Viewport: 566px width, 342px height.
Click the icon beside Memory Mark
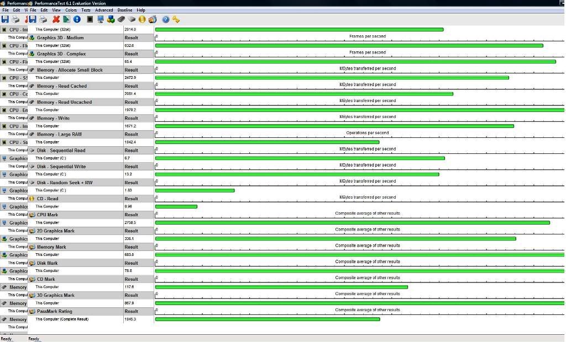(32, 247)
